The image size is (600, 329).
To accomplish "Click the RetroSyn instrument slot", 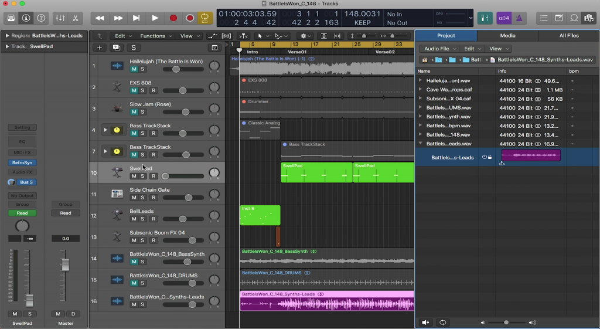I will tap(22, 163).
